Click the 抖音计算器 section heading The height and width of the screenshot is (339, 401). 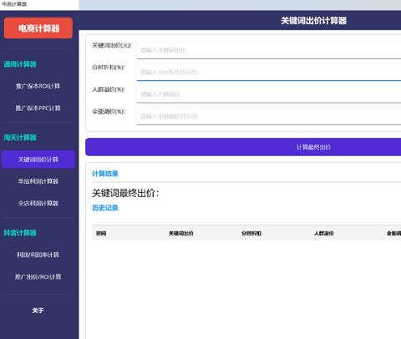(20, 233)
